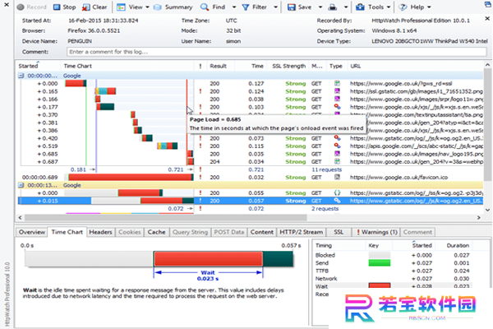This screenshot has height=329, width=493.
Task: Sort by the Started column header
Action: pyautogui.click(x=39, y=66)
